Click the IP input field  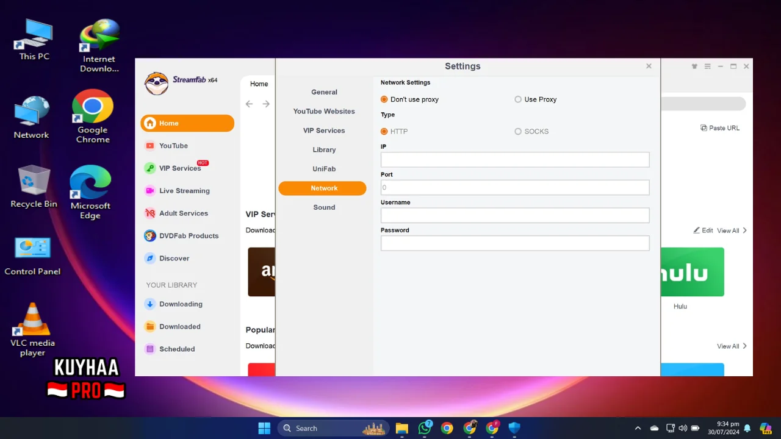pyautogui.click(x=515, y=160)
